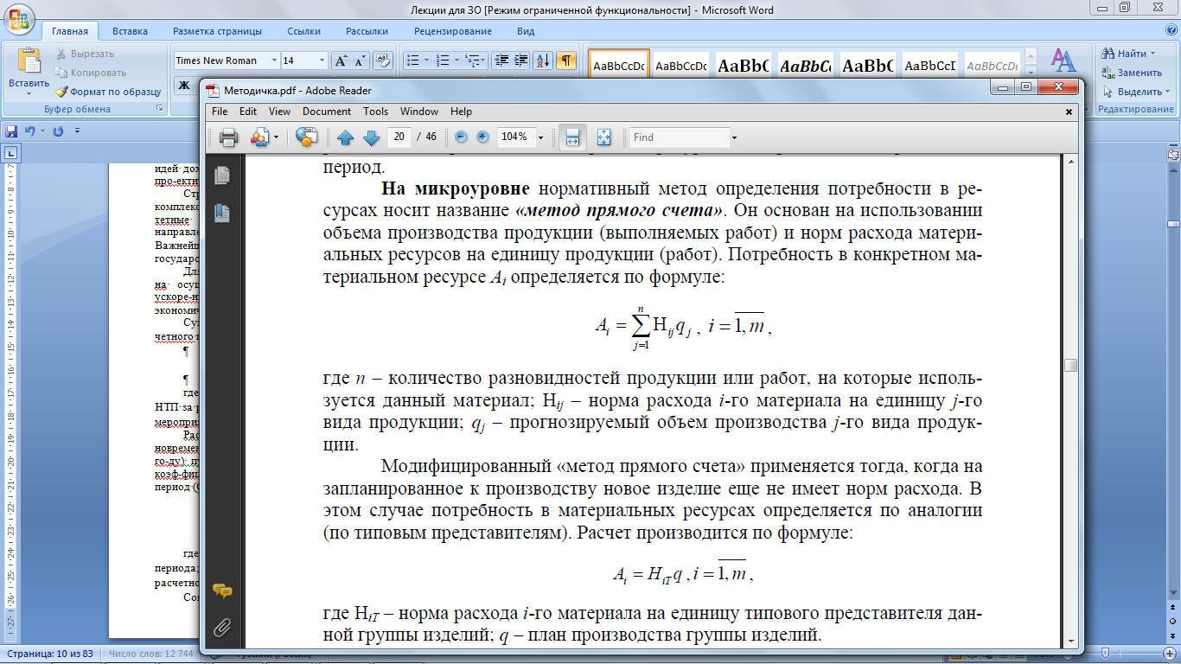1181x664 pixels.
Task: Click the shrink font icon in Word
Action: coord(360,61)
